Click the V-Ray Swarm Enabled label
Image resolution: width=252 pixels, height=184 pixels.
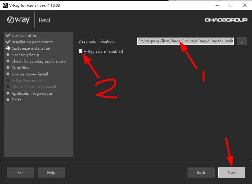pyautogui.click(x=103, y=52)
